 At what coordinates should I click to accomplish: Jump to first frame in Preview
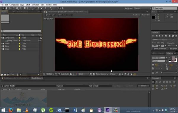click(153, 36)
